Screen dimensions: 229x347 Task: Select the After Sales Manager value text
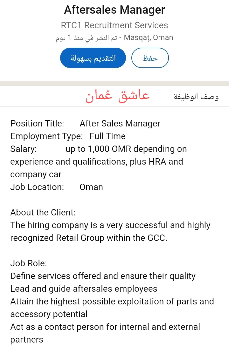point(120,123)
